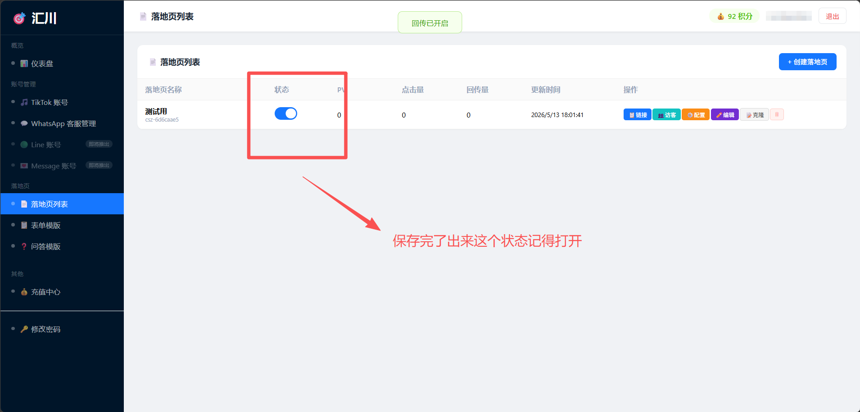Clone the landing page with 克隆
860x412 pixels.
click(755, 115)
